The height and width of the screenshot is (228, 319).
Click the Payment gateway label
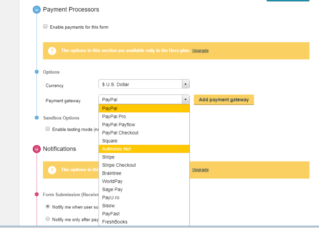pos(63,101)
